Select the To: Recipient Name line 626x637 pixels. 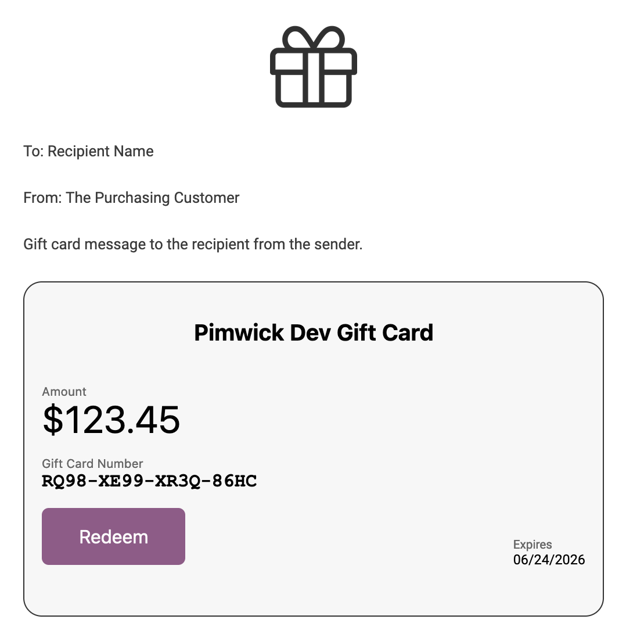pos(88,152)
